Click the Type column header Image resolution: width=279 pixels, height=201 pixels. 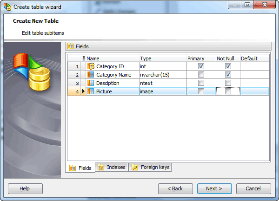pyautogui.click(x=163, y=58)
